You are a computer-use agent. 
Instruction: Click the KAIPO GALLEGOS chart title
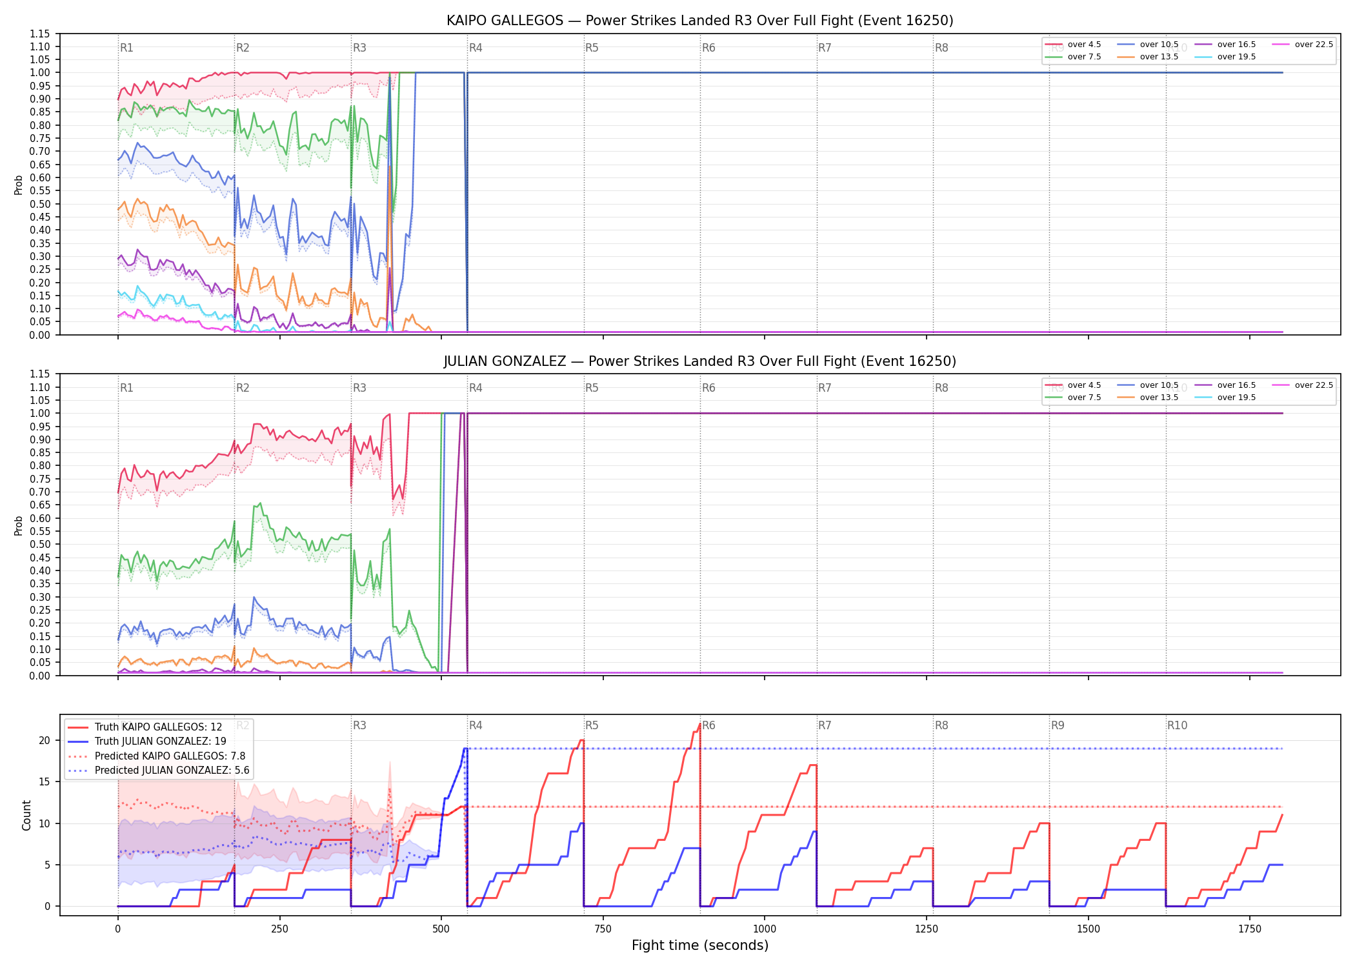[x=700, y=21]
